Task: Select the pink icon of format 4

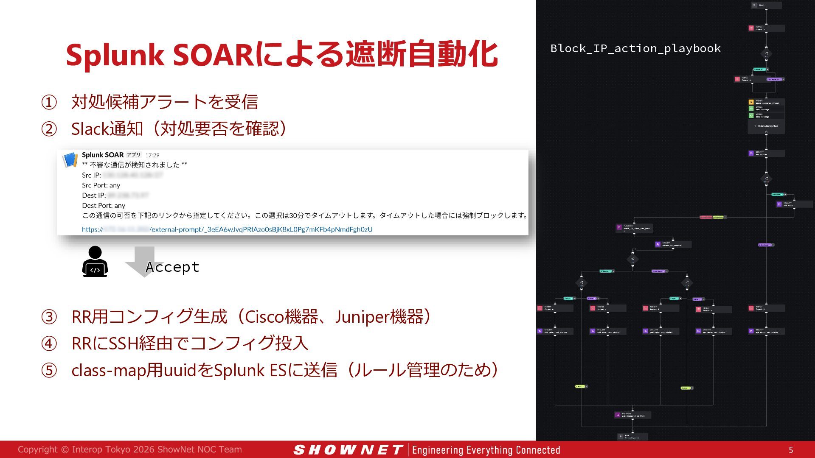Action: tap(593, 308)
